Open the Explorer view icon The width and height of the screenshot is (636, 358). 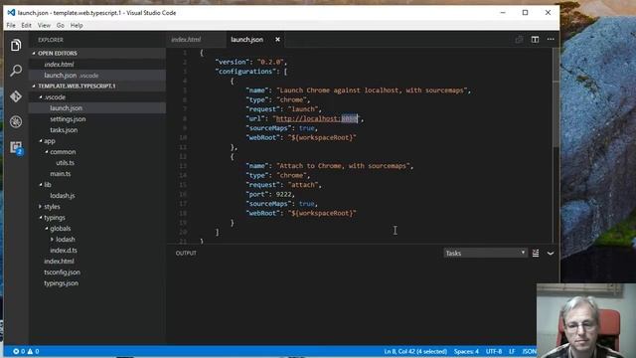(16, 45)
